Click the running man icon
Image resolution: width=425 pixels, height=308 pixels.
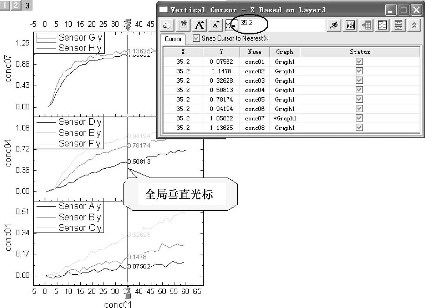(x=334, y=26)
